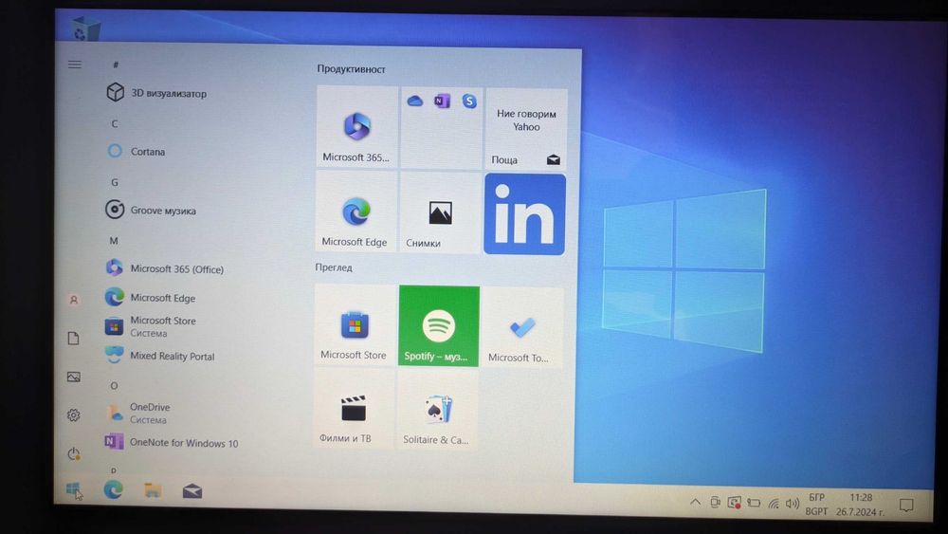The height and width of the screenshot is (534, 948).
Task: Open the LinkedIn tile
Action: point(525,214)
